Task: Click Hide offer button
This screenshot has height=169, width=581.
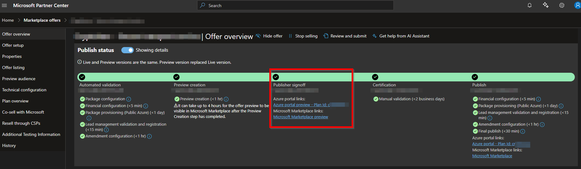Action: pyautogui.click(x=269, y=36)
